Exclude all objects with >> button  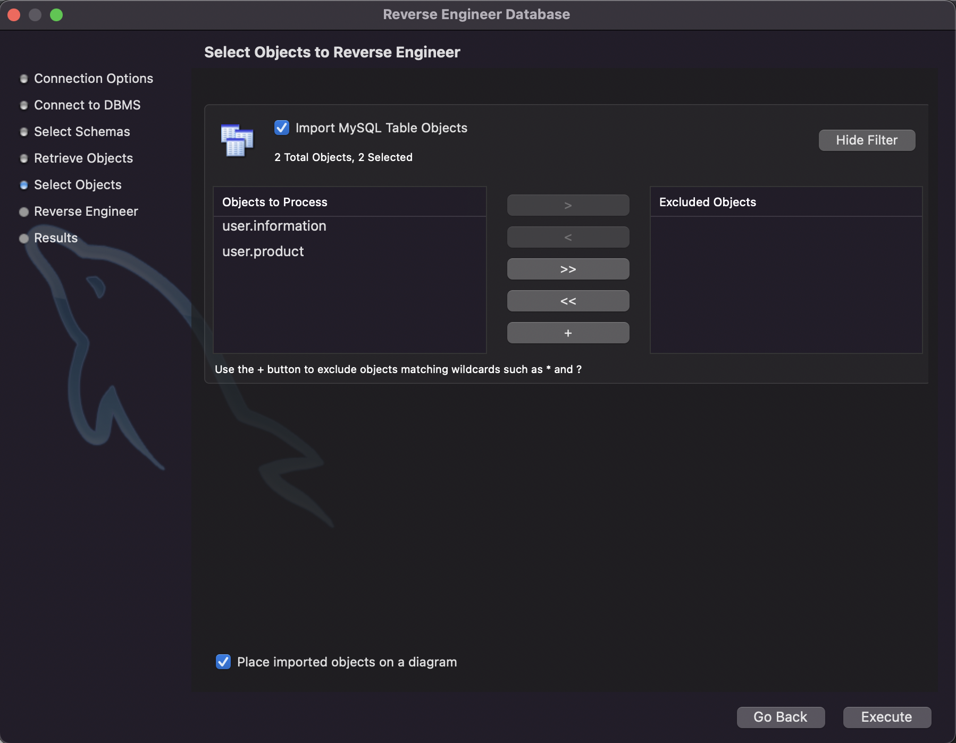[x=568, y=269]
